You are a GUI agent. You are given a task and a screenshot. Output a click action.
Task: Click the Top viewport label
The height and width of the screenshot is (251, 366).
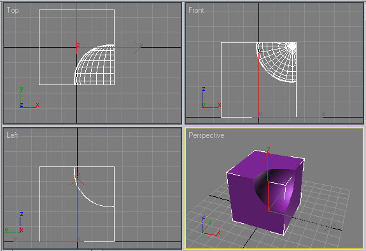(x=13, y=10)
